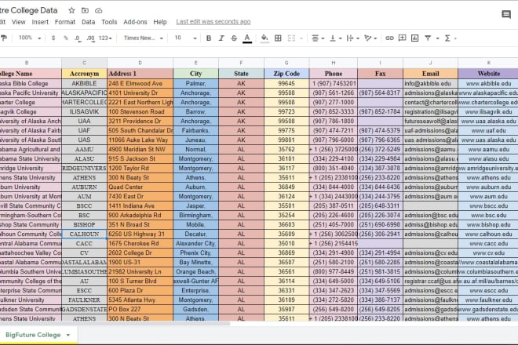Click the FAULKNER acronym cell
The height and width of the screenshot is (345, 518).
click(x=84, y=300)
